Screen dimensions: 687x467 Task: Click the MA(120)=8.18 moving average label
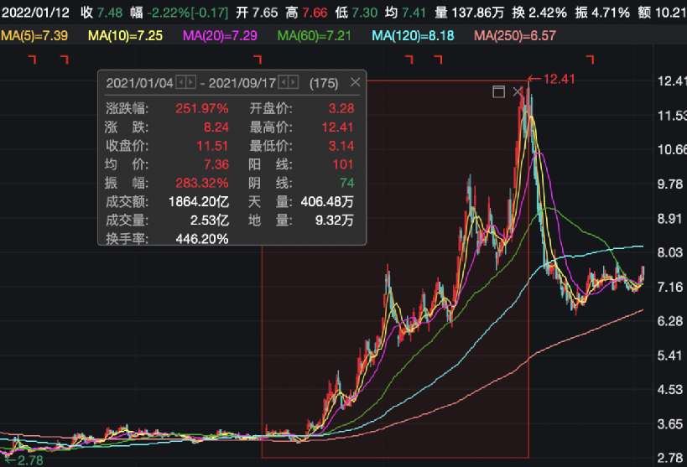pos(414,35)
